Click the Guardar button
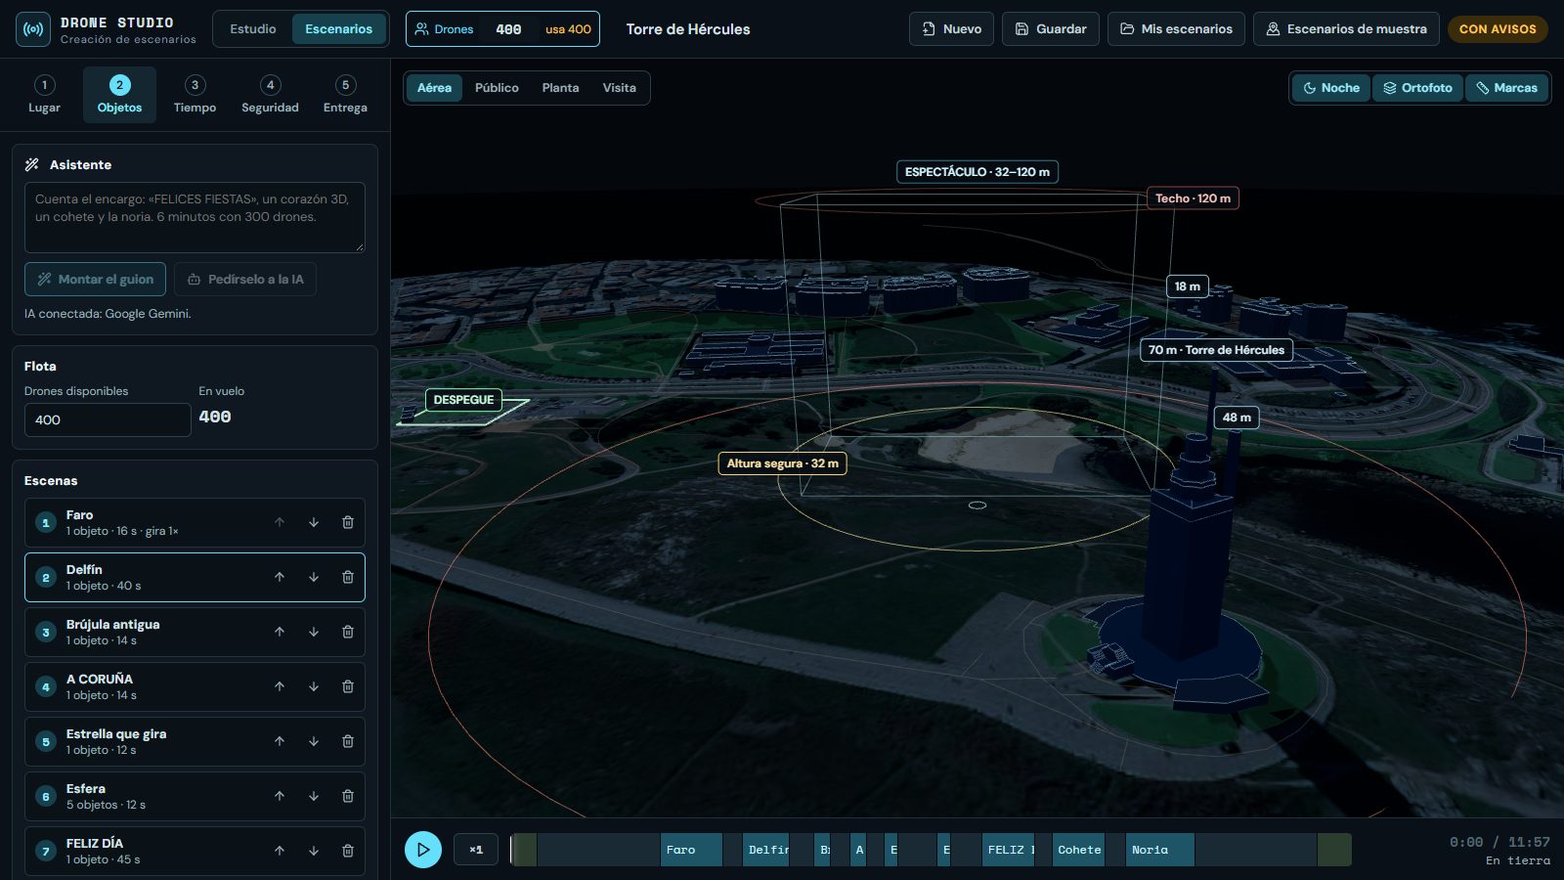 [x=1051, y=29]
